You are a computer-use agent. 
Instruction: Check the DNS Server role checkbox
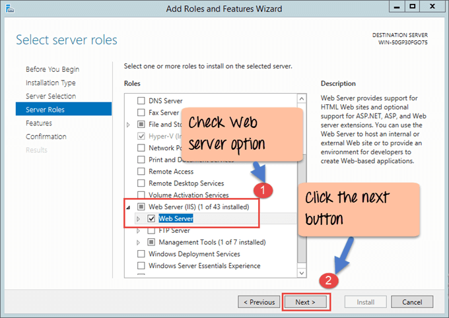[141, 101]
